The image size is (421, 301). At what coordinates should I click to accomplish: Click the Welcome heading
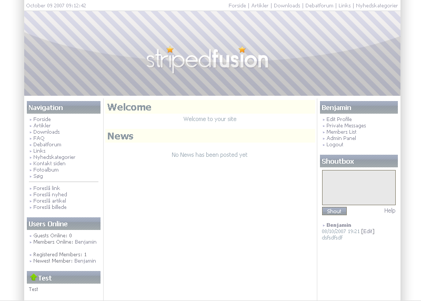129,107
